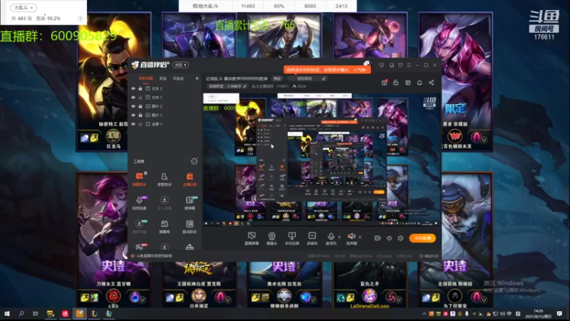Open 大乱斗 dropdown in top-left overlay

point(24,8)
